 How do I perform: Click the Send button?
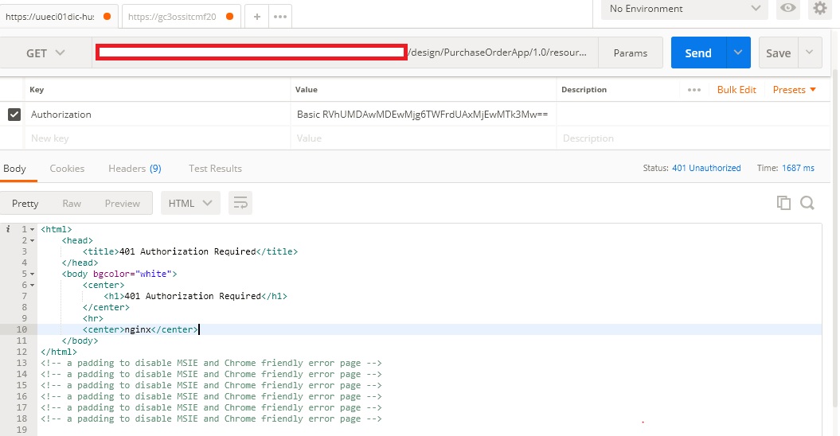pos(698,53)
